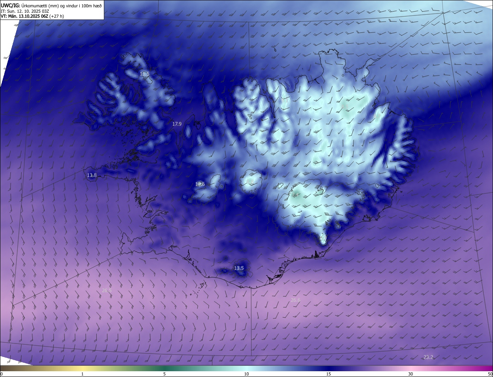Click the 13.8 value on the map
Screen dimensions: 493x377
(x=92, y=175)
